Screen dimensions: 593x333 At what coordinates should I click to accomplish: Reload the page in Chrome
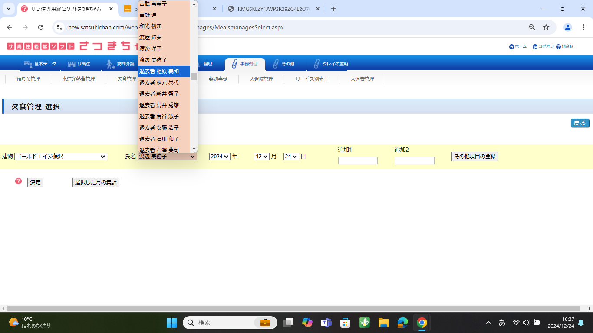point(41,27)
